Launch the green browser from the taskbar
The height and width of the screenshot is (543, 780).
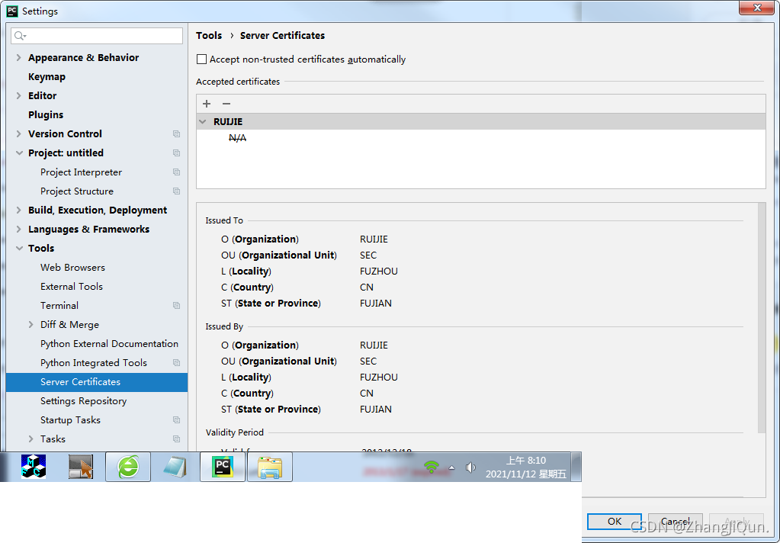(x=127, y=466)
